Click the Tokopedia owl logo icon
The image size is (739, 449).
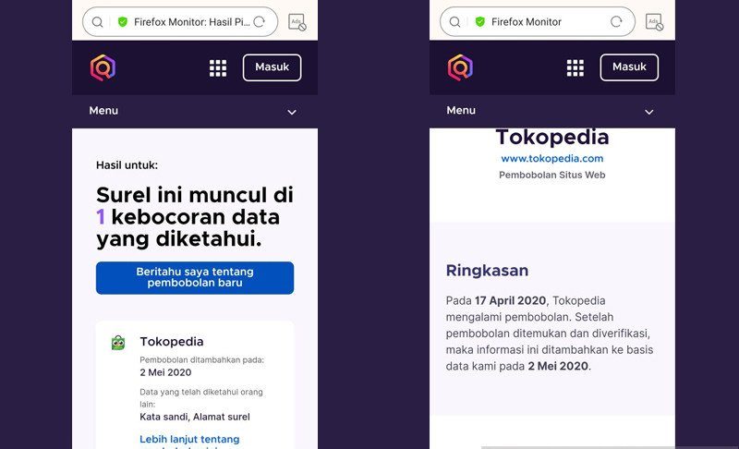118,343
